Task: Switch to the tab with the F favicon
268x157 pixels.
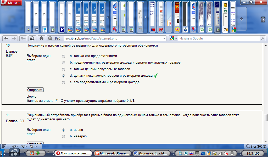Action: click(x=62, y=17)
